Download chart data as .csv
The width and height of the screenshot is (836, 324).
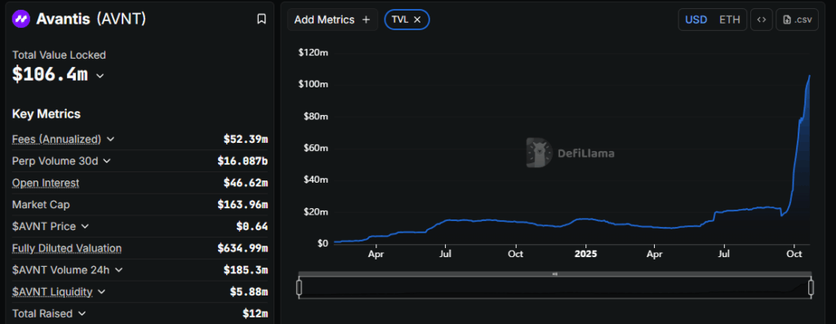[797, 20]
